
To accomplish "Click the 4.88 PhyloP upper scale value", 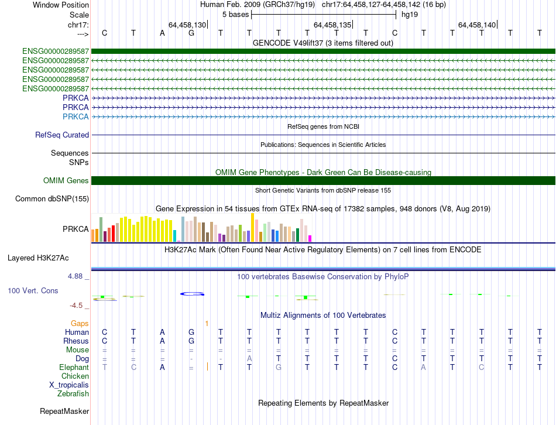I will [x=75, y=276].
